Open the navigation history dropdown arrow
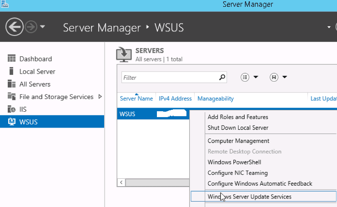Screen dimensions: 337x207 pos(42,27)
